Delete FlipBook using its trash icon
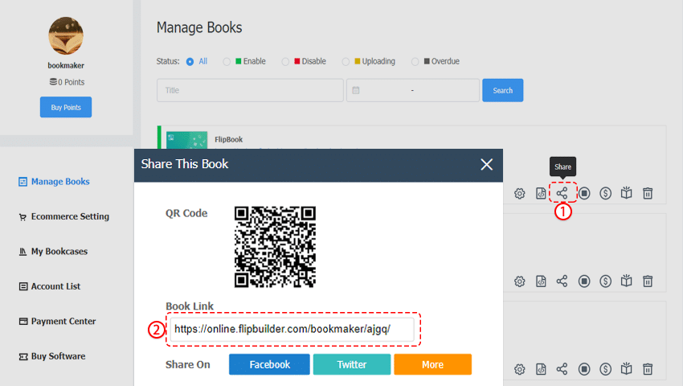The width and height of the screenshot is (683, 386). 648,193
